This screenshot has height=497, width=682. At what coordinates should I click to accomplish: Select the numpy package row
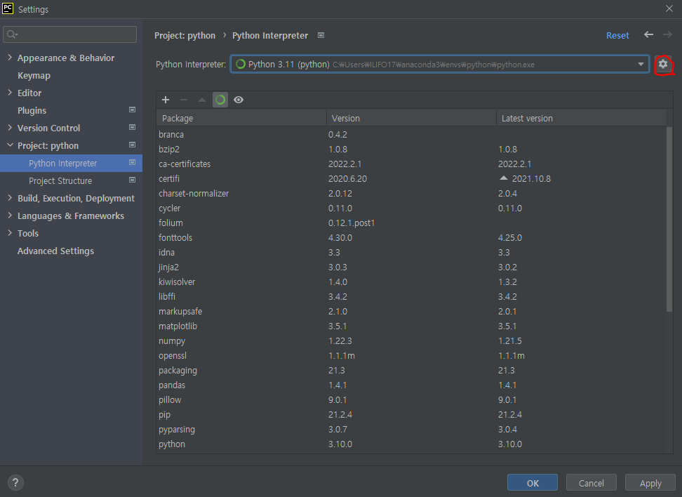[x=411, y=341]
